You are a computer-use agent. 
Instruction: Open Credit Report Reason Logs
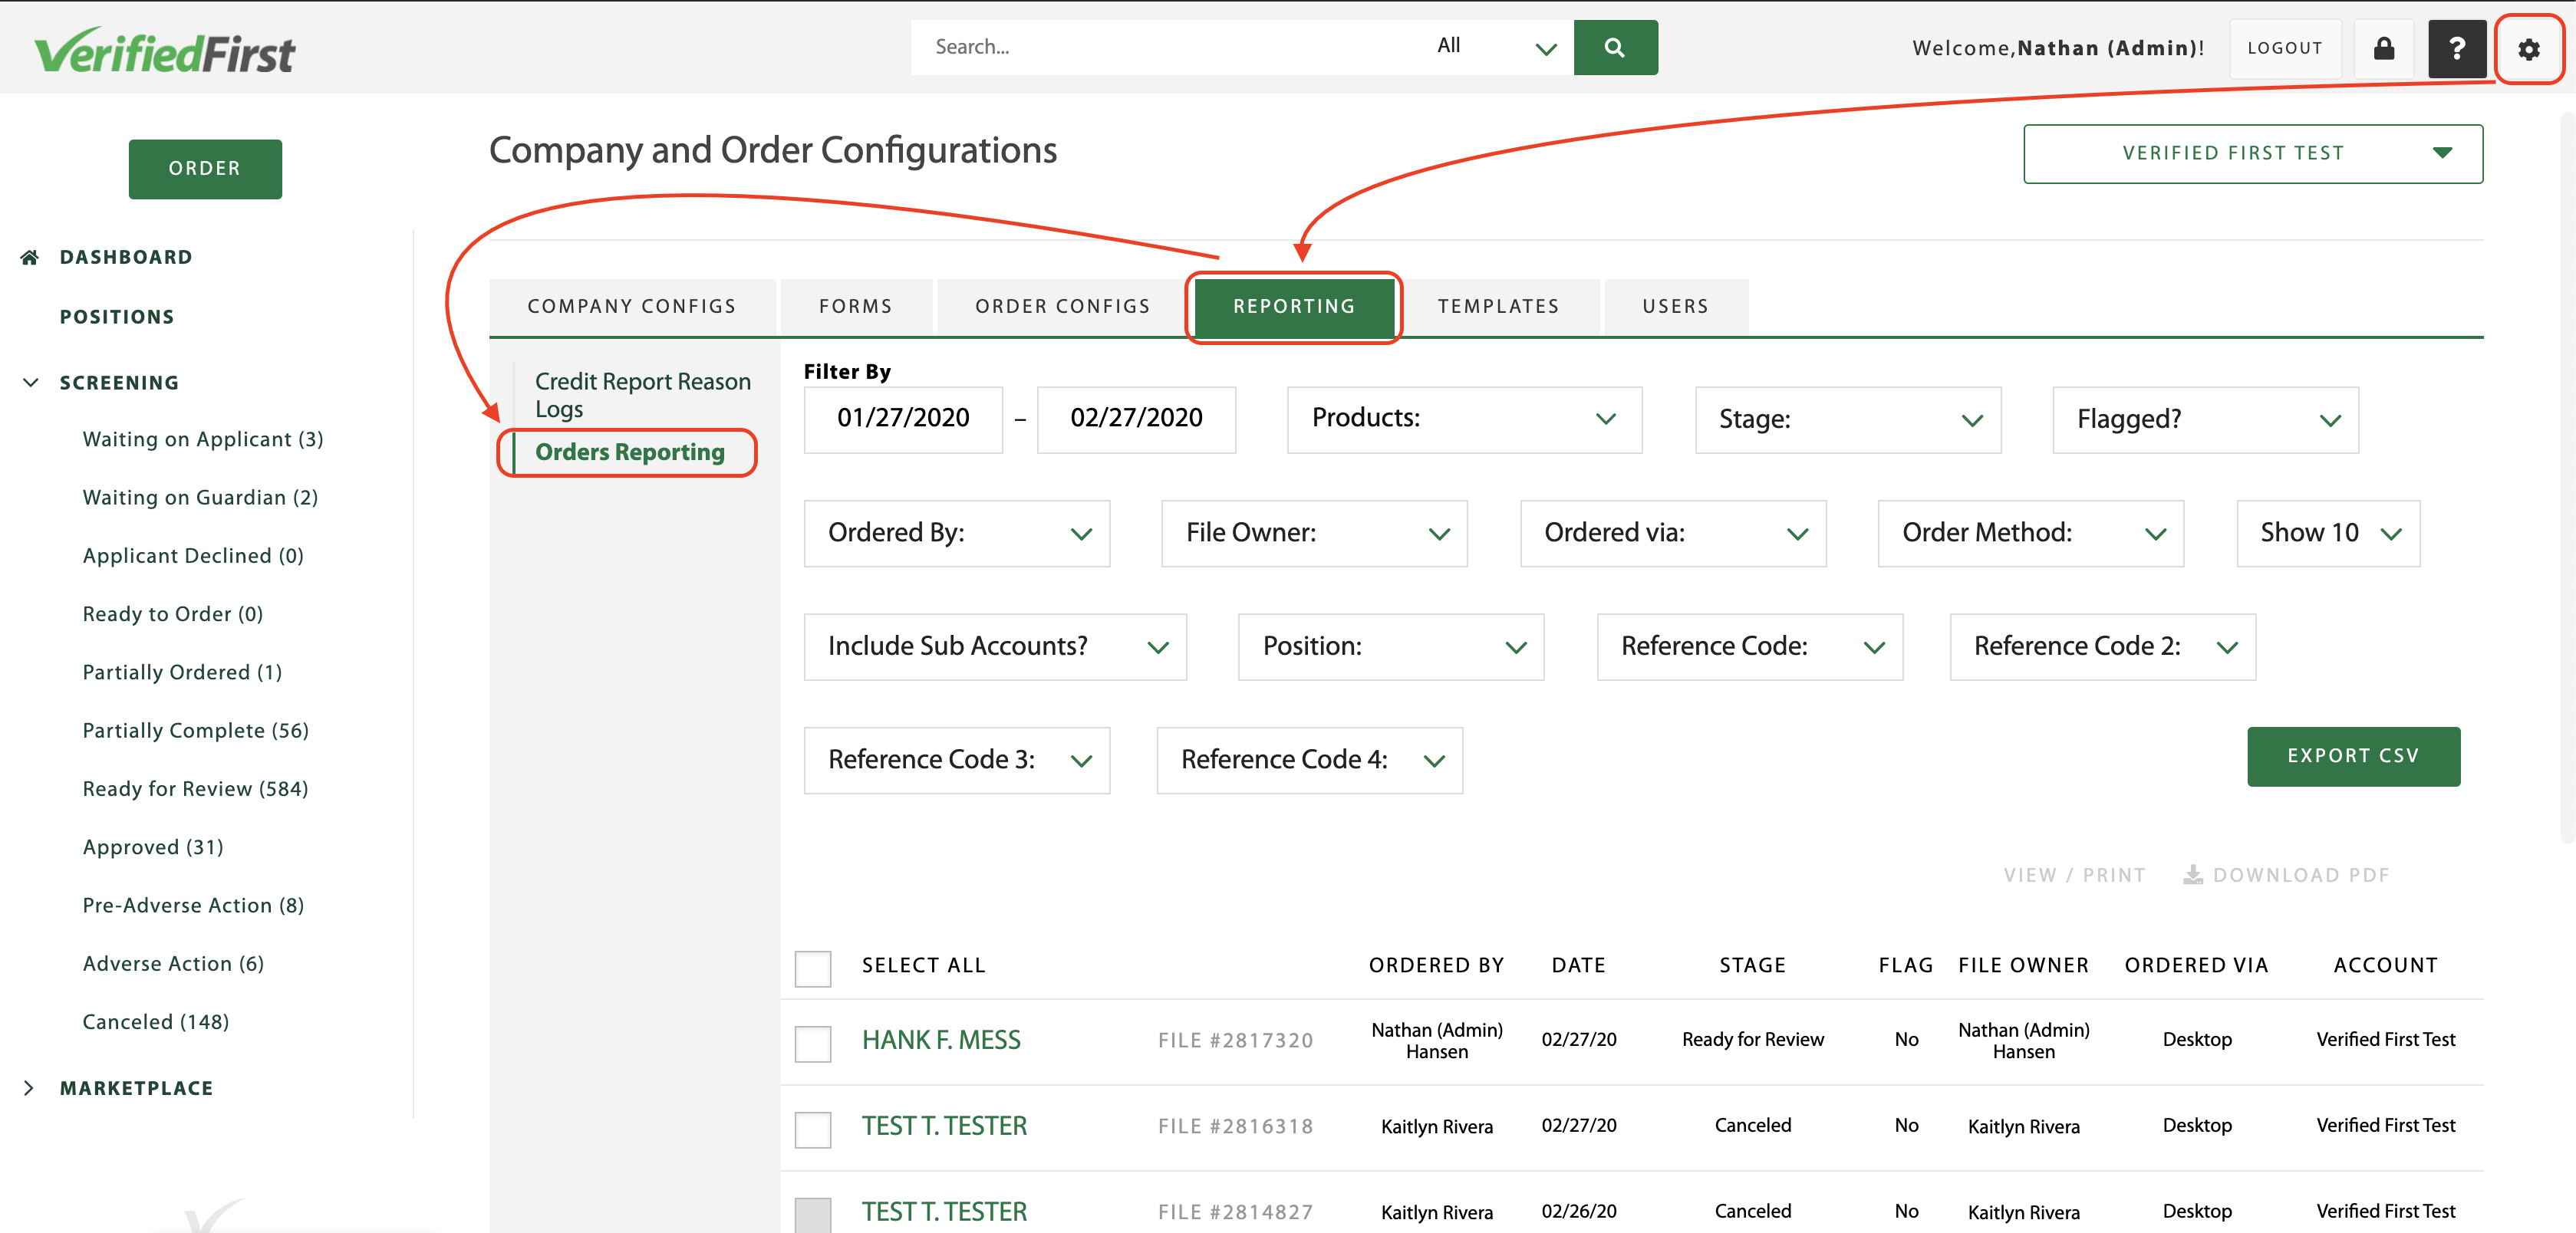click(x=642, y=396)
